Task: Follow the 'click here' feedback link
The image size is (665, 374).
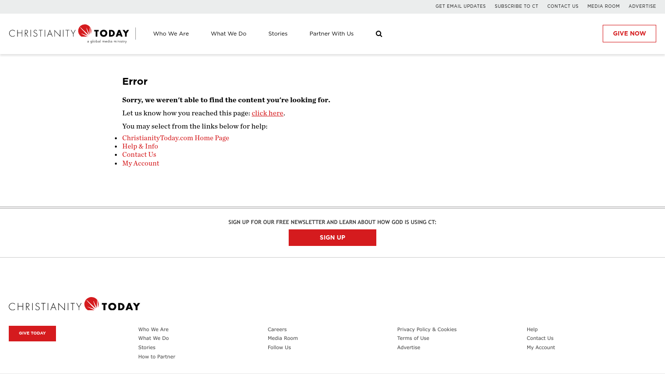Action: coord(267,113)
